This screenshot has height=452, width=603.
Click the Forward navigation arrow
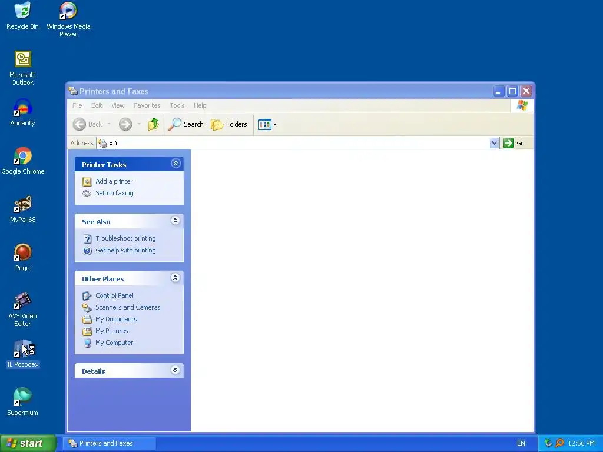(x=125, y=124)
